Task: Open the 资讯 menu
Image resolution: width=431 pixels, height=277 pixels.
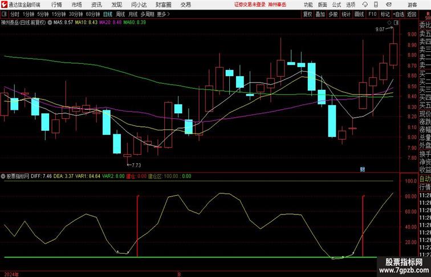Action: (96, 5)
